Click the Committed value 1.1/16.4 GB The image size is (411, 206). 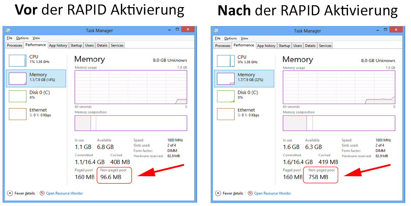(x=90, y=162)
